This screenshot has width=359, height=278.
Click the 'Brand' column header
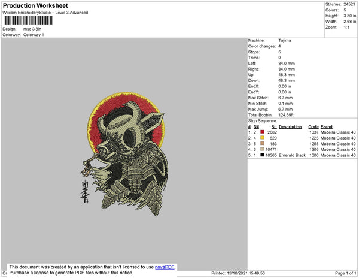pos(326,127)
